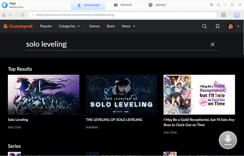Open the Games link
Viewport: 244px width, 156px height.
(x=95, y=26)
